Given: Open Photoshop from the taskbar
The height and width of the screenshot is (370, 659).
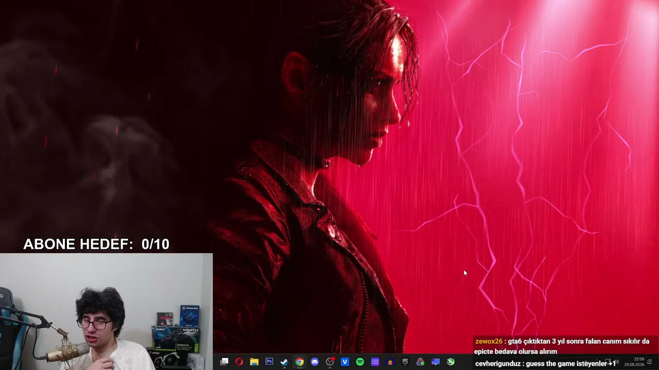Looking at the screenshot, I should pyautogui.click(x=269, y=362).
